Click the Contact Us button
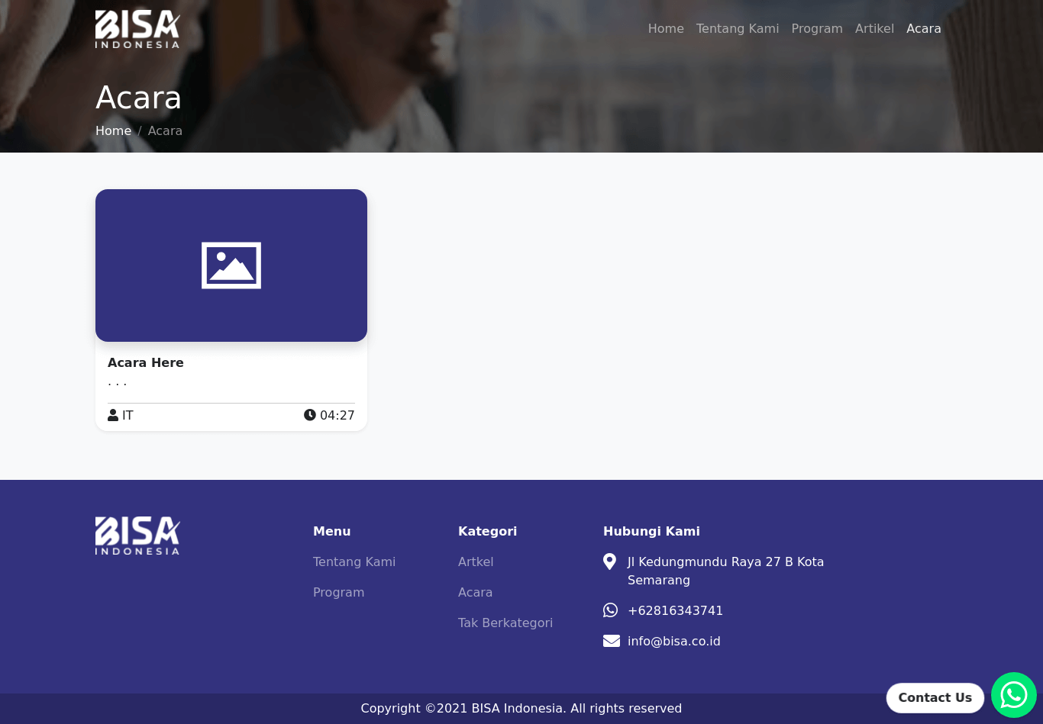The image size is (1043, 724). point(935,697)
